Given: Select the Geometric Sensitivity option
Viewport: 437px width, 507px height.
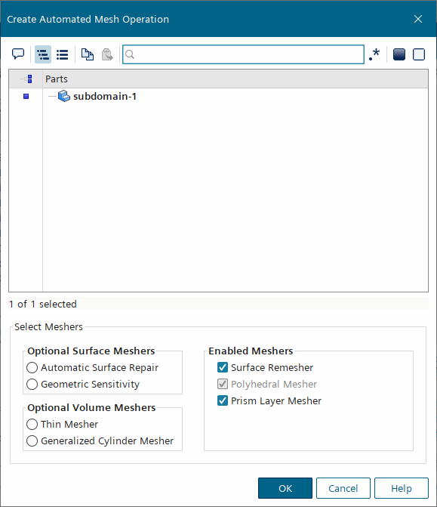Looking at the screenshot, I should (x=32, y=384).
